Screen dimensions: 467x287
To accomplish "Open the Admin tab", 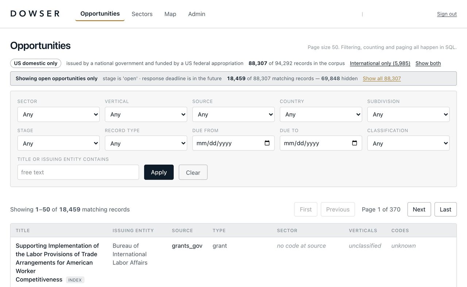I will [x=197, y=14].
